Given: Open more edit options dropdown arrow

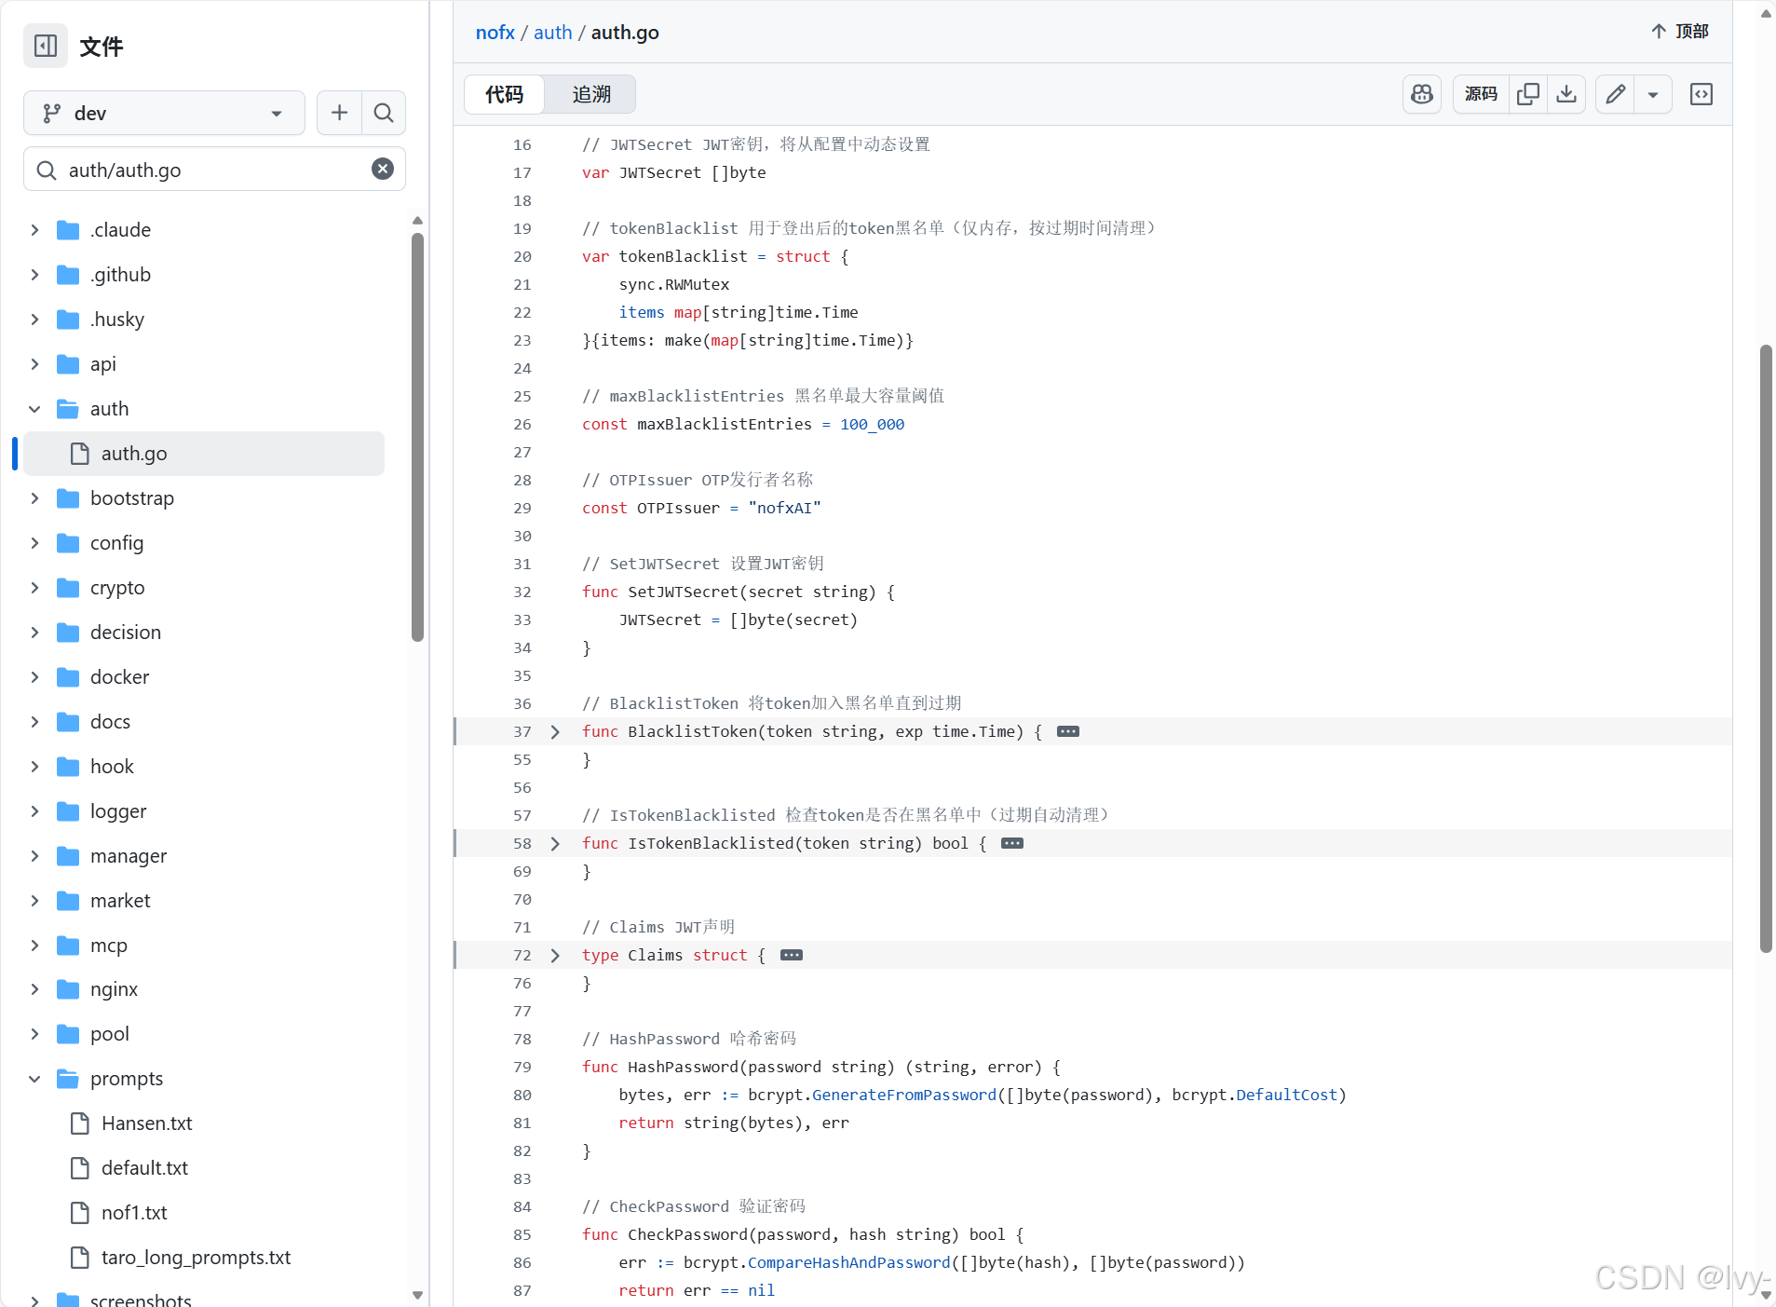Looking at the screenshot, I should pos(1653,94).
